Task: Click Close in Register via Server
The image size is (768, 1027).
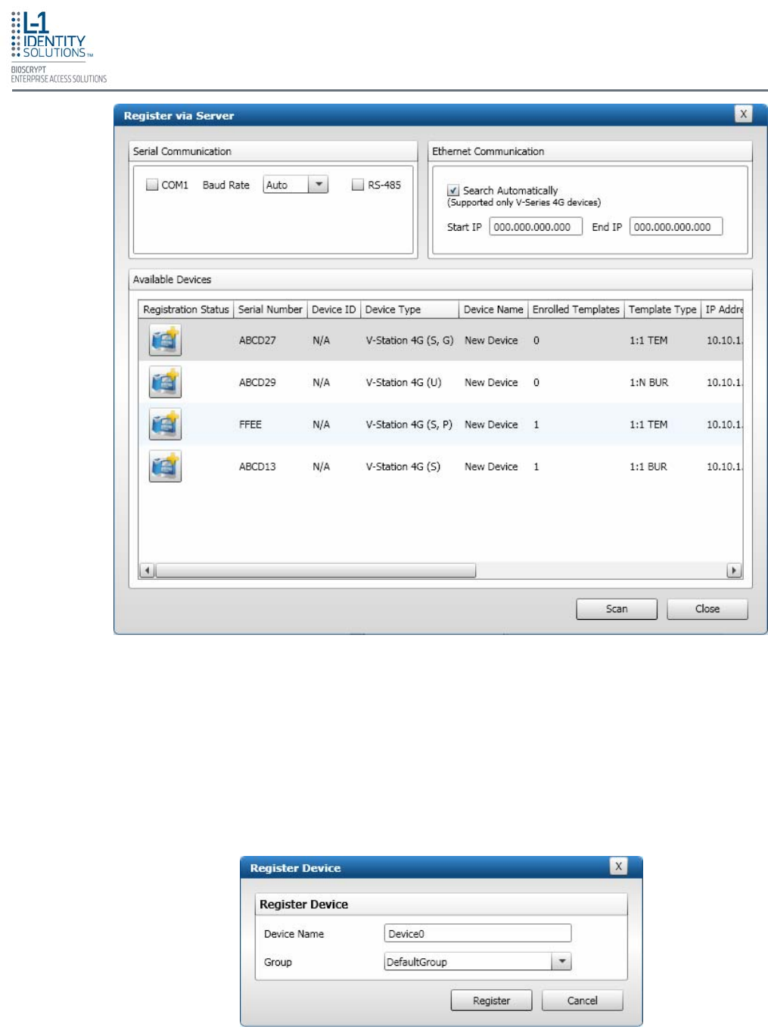Action: click(707, 609)
